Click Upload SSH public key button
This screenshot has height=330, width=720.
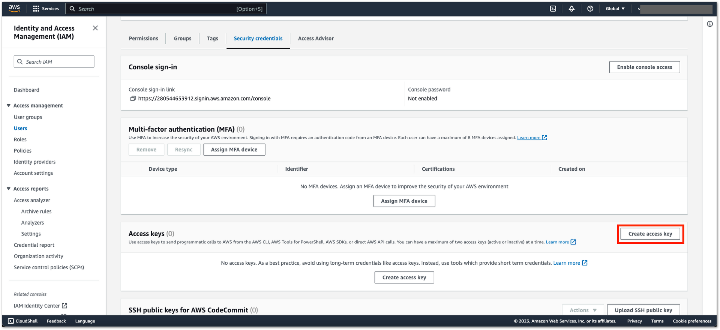643,310
